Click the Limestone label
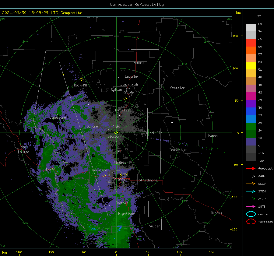The width and height of the screenshot is (274, 256). 58,117
